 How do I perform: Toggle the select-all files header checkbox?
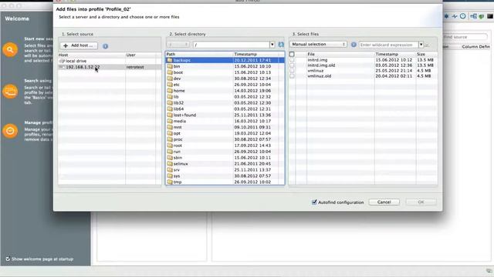[292, 55]
